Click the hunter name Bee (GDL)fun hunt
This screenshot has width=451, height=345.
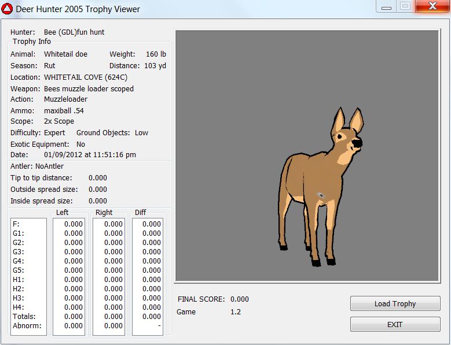pos(74,32)
